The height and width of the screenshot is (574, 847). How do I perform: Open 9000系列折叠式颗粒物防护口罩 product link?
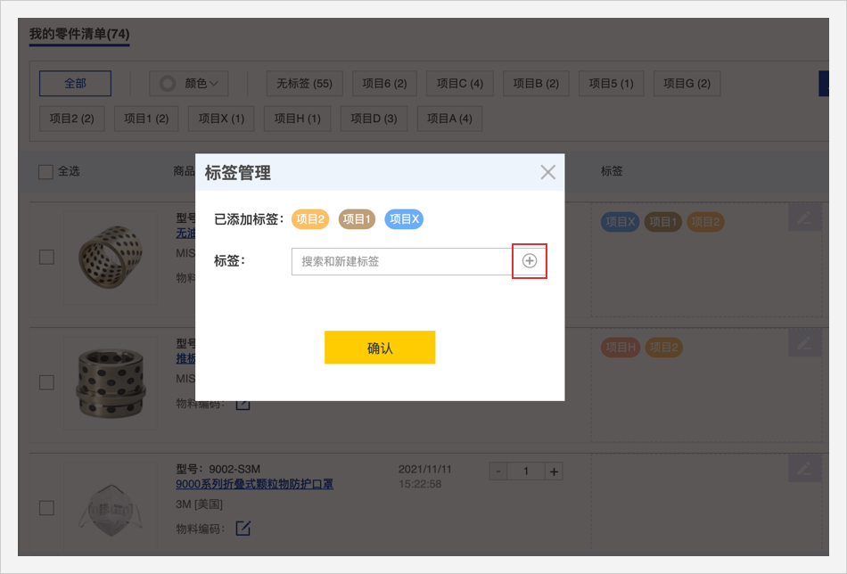255,485
